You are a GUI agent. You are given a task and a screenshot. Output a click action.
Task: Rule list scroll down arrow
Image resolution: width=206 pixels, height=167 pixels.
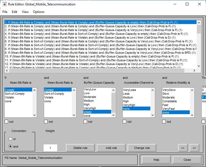click(x=199, y=66)
